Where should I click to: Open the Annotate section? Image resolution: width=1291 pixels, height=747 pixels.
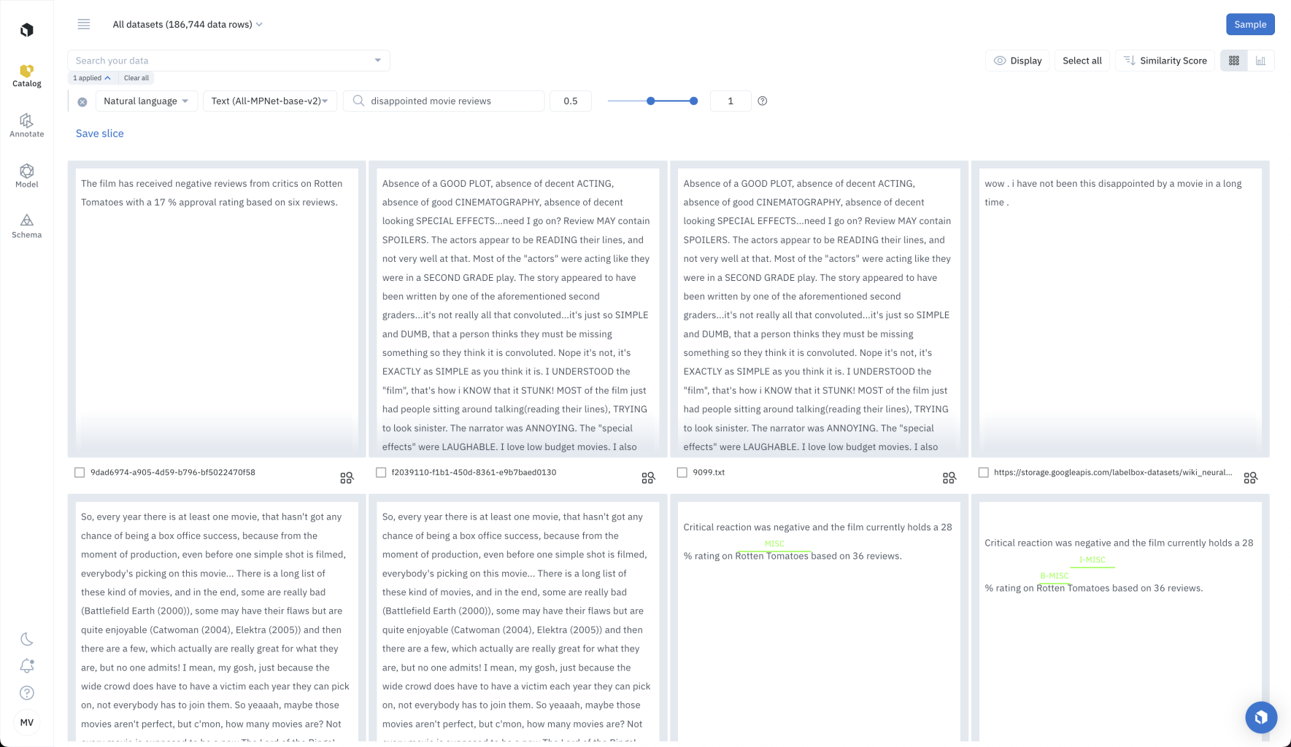27,125
